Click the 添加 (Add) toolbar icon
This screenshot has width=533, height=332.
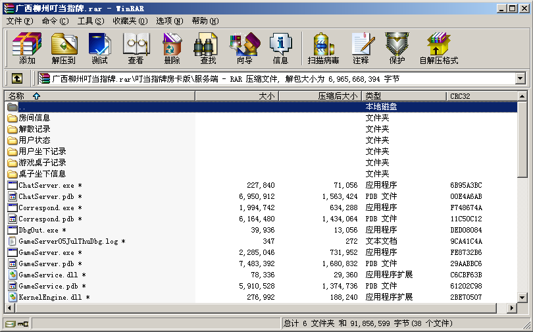point(27,48)
